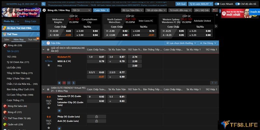Click the next arrow on featured matches carousel
The width and height of the screenshot is (260, 130).
tap(216, 26)
